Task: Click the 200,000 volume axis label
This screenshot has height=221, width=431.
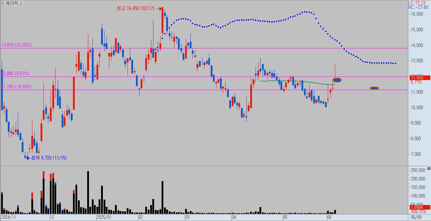Action: [x=418, y=179]
